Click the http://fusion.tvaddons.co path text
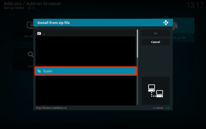Screen dimensions: 206x129 pyautogui.click(x=51, y=108)
